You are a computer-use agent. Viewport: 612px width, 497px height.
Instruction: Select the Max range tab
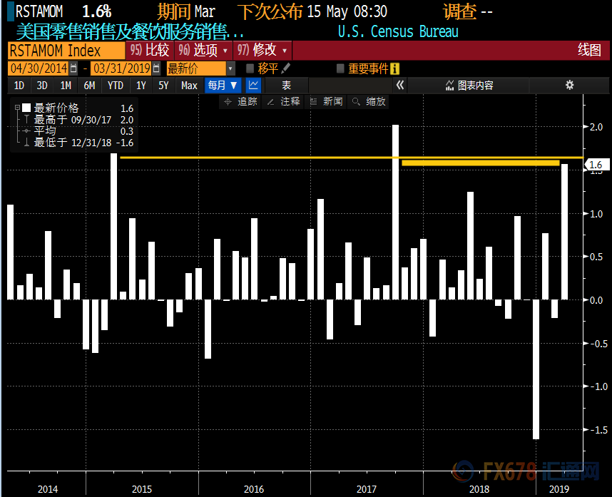(x=189, y=85)
